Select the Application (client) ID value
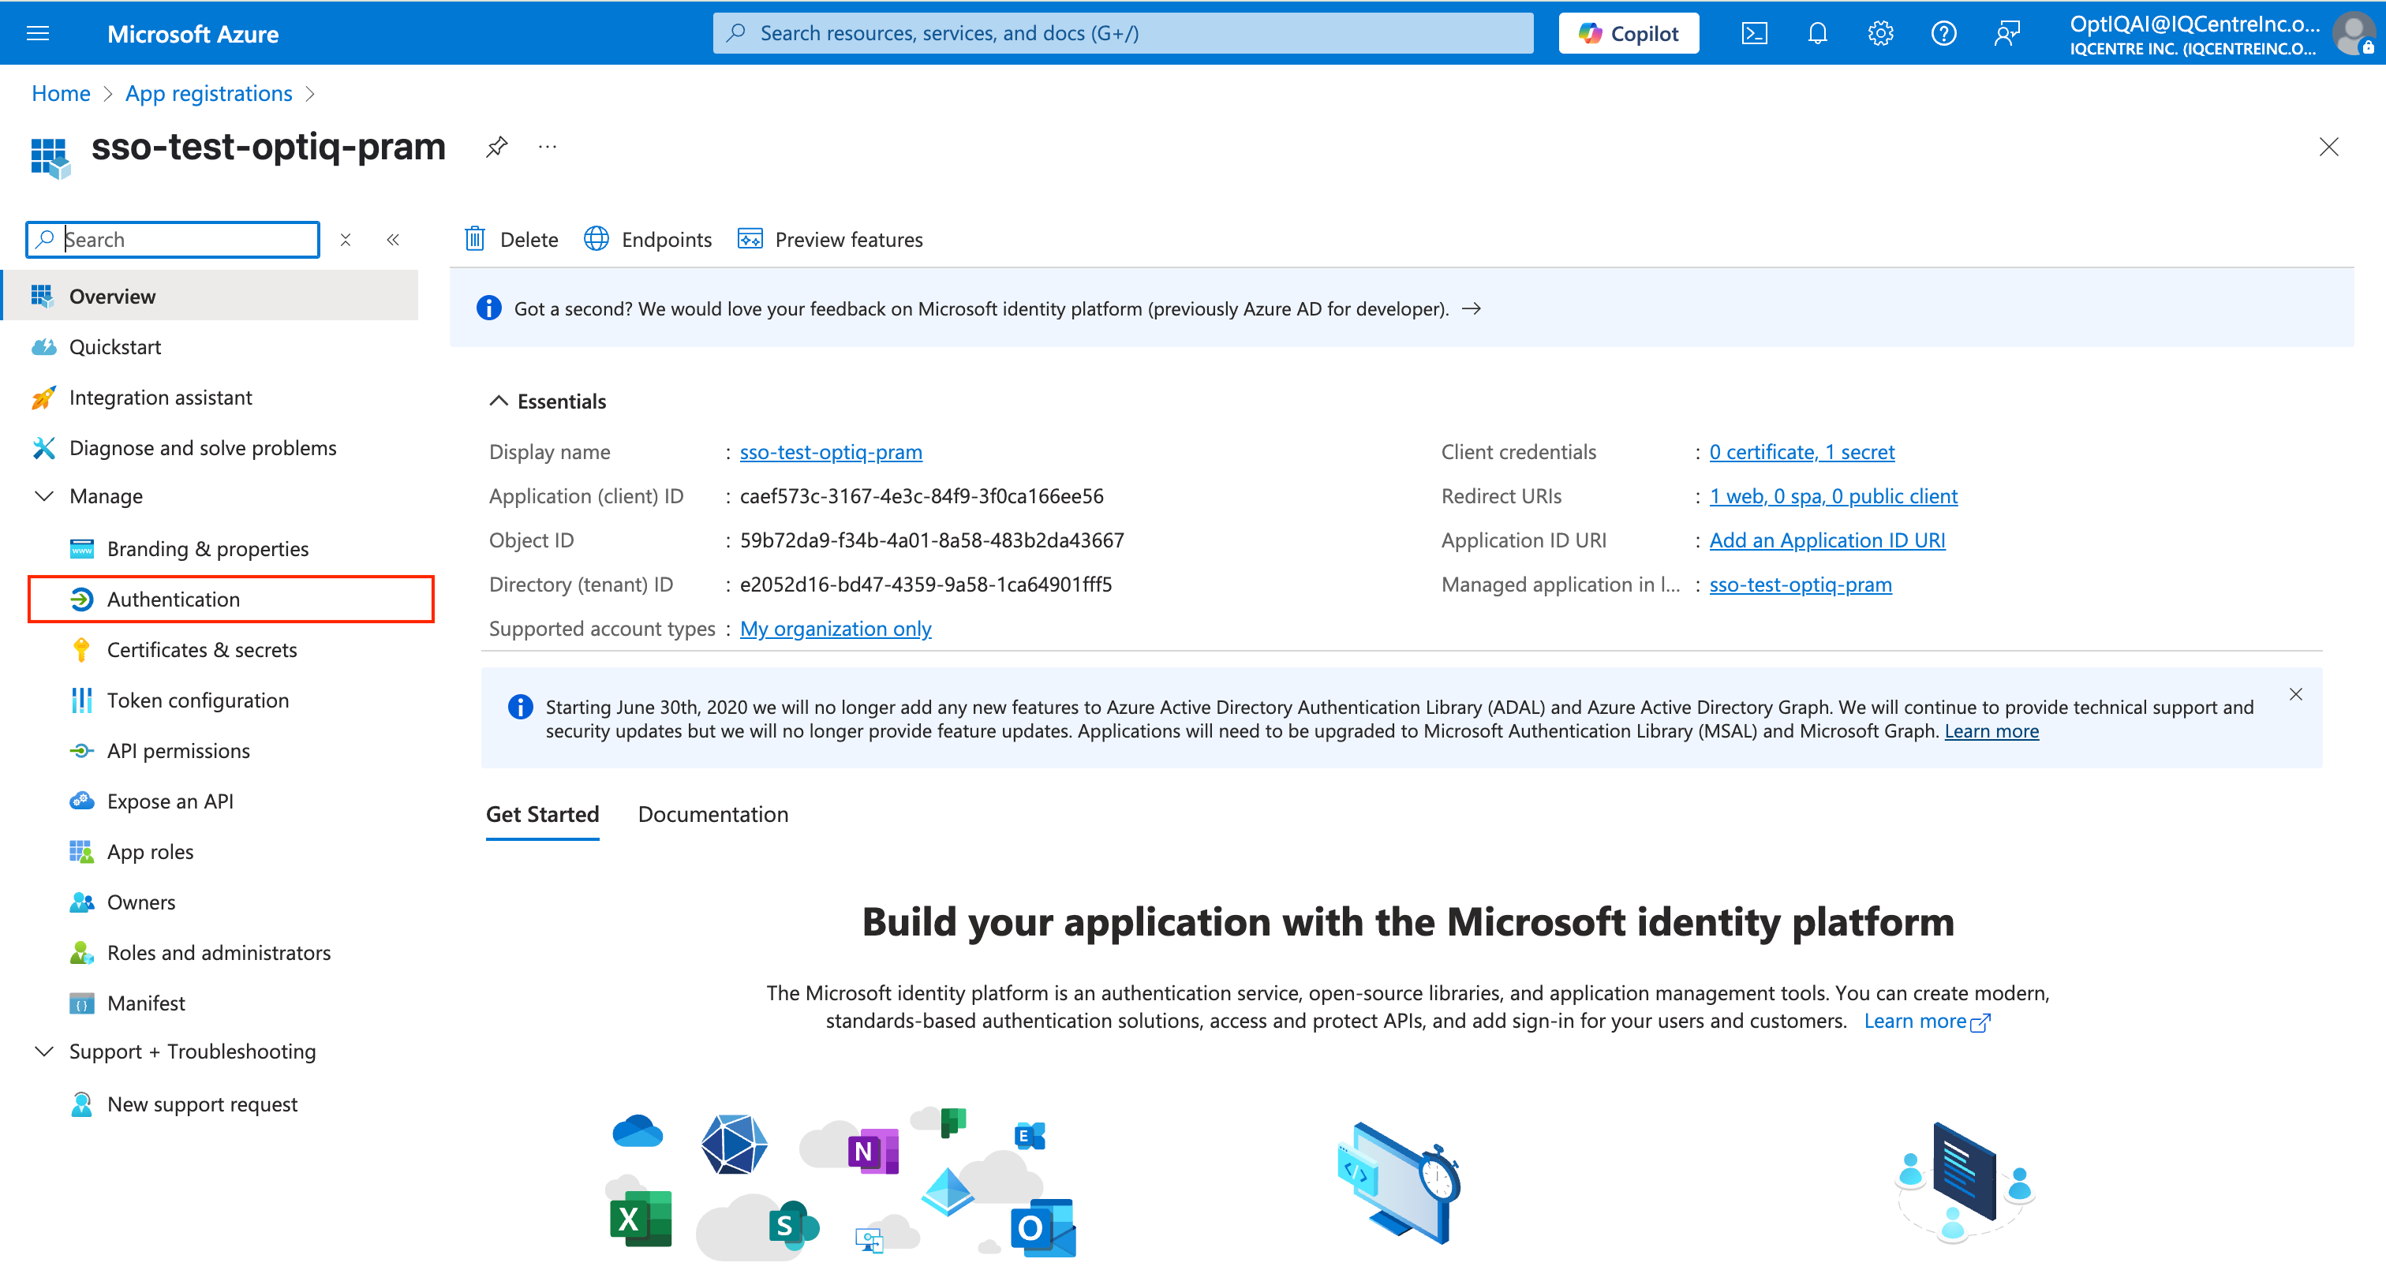This screenshot has width=2386, height=1270. 922,496
